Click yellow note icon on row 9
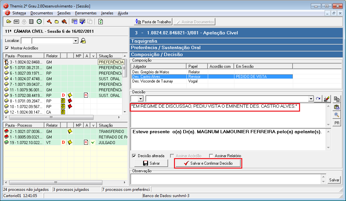 pyautogui.click(x=70, y=95)
